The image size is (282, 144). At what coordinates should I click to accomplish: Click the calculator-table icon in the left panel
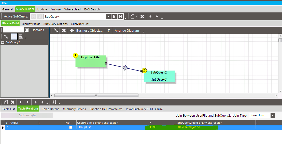pos(21,37)
